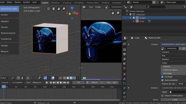
Task: Switch to the Shading workspace tab
Action: 105,3
